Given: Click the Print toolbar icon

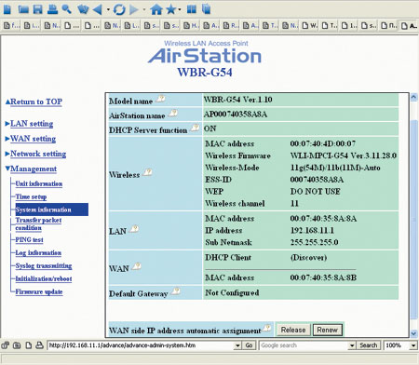Looking at the screenshot, I should click(52, 9).
